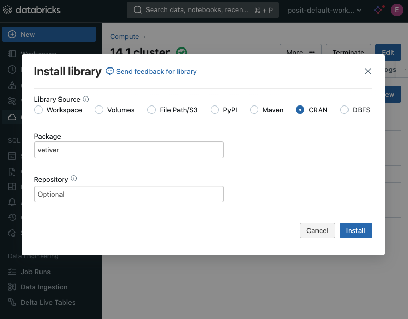Click the Data Ingestion sidebar icon
The height and width of the screenshot is (319, 408).
(x=12, y=287)
